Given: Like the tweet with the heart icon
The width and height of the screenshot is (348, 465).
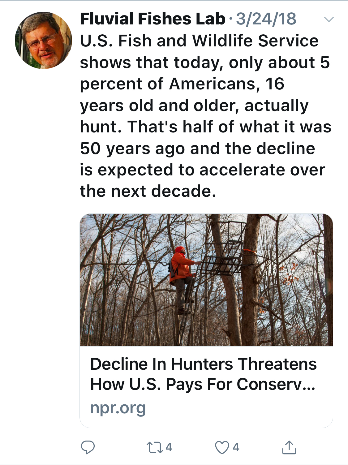Looking at the screenshot, I should click(222, 447).
